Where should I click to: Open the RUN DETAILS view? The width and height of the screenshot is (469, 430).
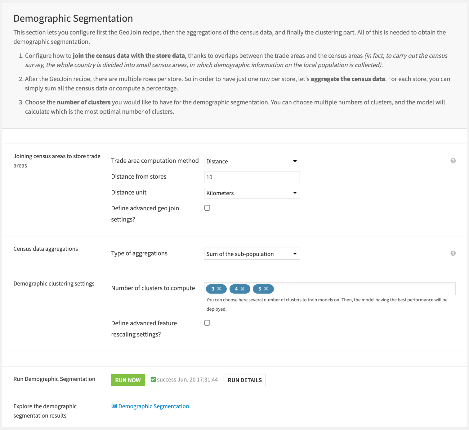(244, 380)
